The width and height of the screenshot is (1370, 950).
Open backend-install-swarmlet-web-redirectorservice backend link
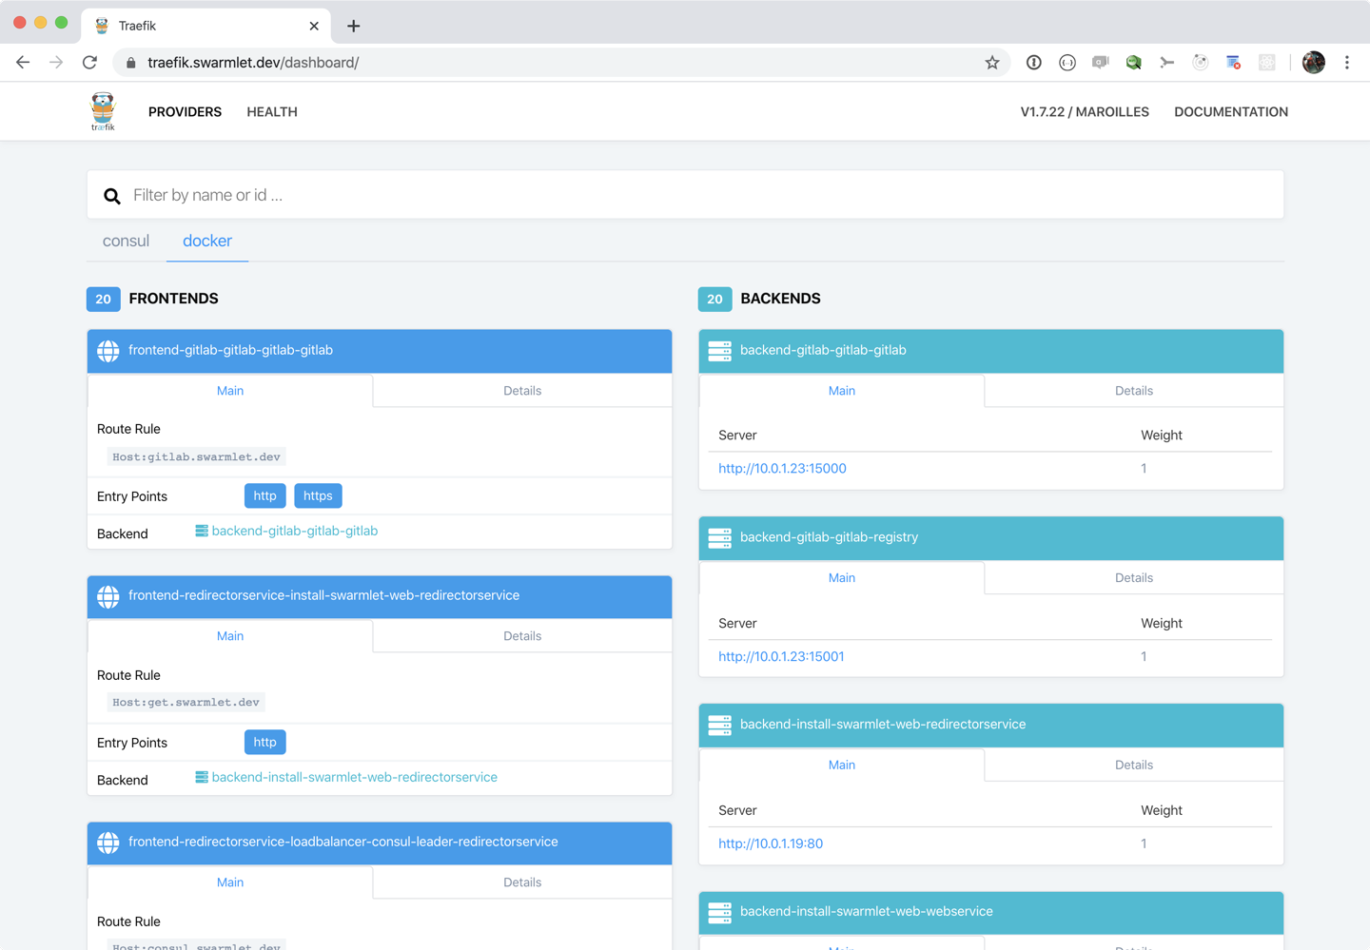point(354,778)
